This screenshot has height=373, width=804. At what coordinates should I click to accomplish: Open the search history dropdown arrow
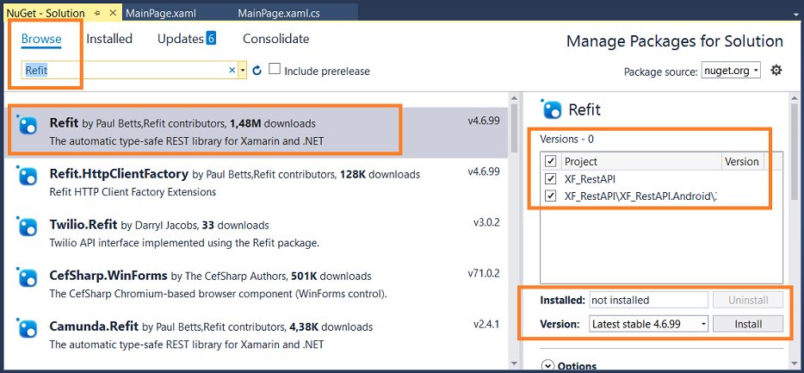coord(243,71)
